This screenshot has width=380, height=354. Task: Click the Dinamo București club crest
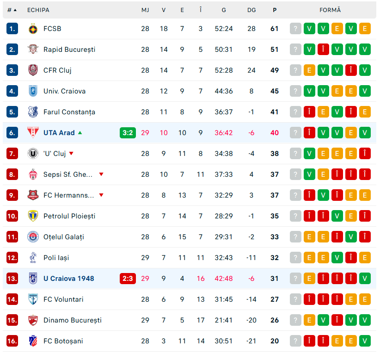(32, 320)
